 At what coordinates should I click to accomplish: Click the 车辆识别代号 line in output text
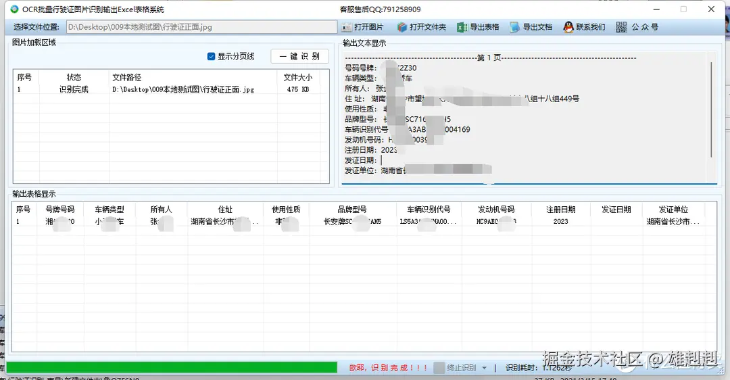click(x=408, y=129)
